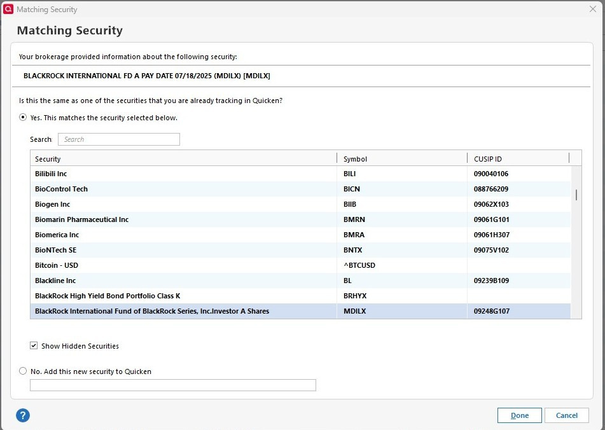Close the Matching Security dialog
The height and width of the screenshot is (430, 605).
(593, 9)
